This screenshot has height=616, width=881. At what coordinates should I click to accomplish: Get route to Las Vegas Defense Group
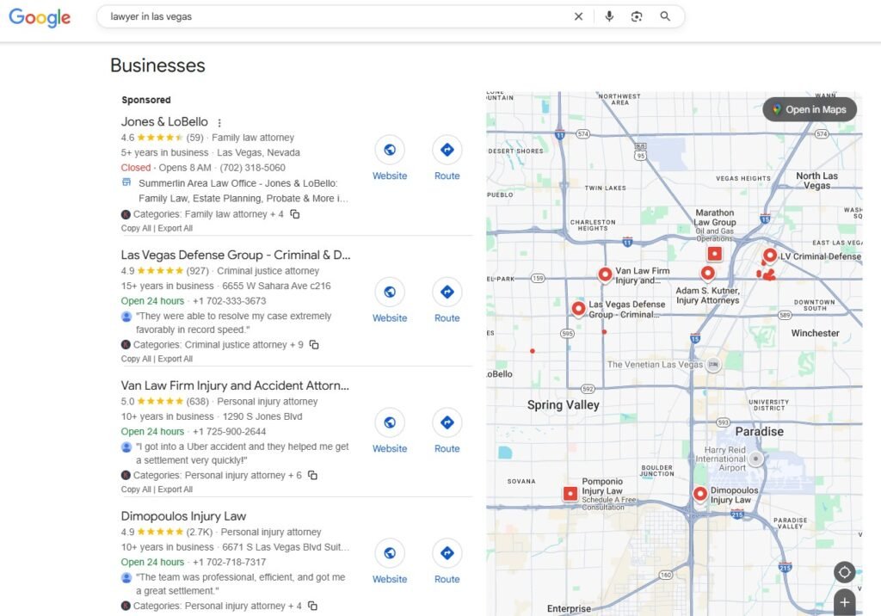pos(447,293)
